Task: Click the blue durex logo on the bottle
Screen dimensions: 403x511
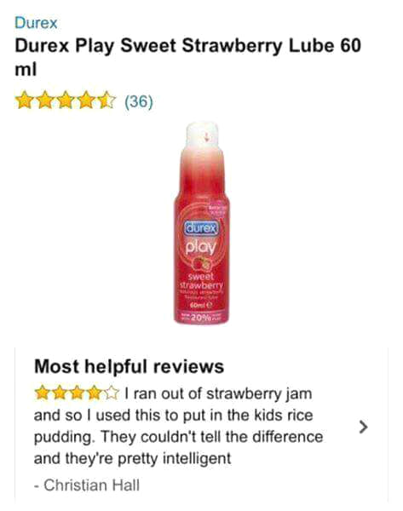Action: tap(201, 228)
